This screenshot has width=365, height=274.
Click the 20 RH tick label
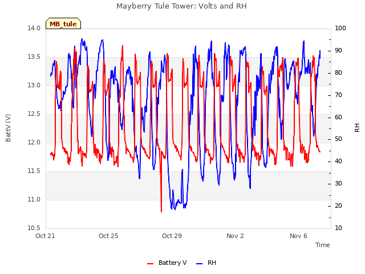click(x=338, y=205)
